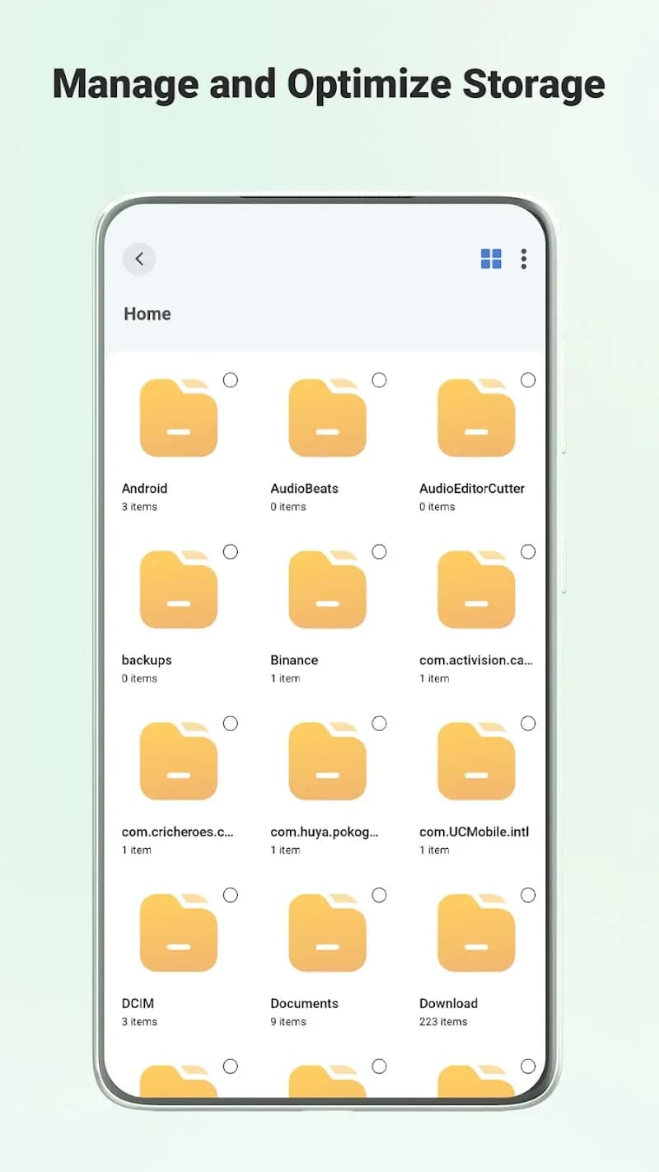Open the backups folder icon
The width and height of the screenshot is (659, 1172).
click(178, 588)
